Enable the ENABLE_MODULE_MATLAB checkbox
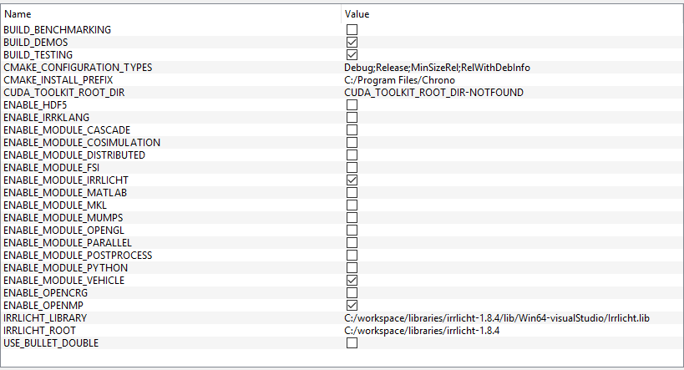This screenshot has height=370, width=684. coord(352,193)
